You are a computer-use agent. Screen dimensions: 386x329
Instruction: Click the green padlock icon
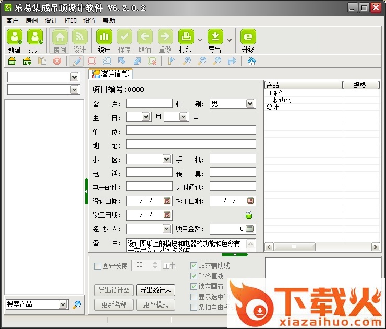(249, 215)
